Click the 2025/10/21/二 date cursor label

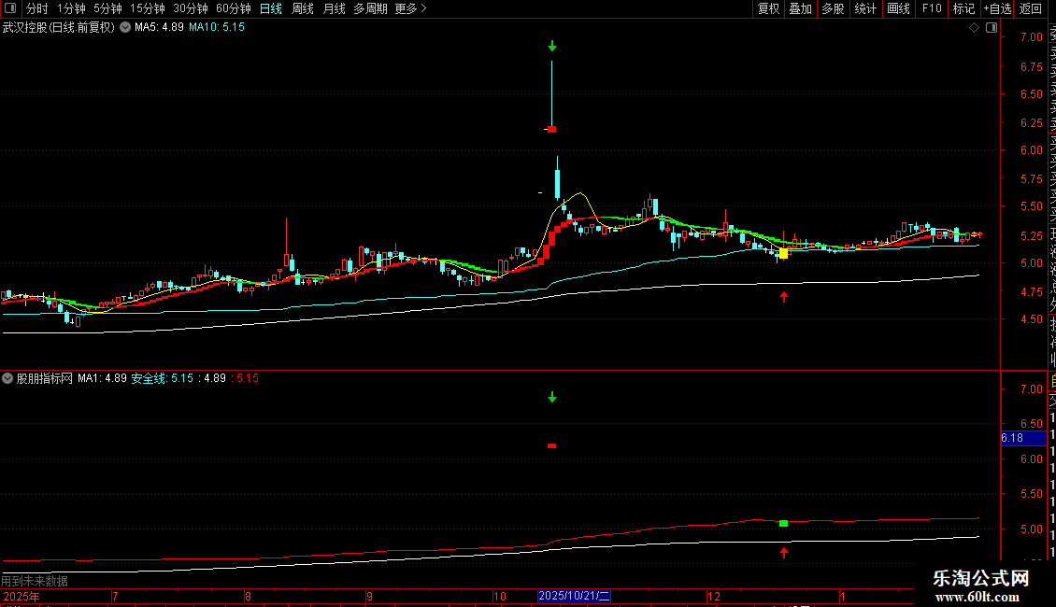[574, 596]
